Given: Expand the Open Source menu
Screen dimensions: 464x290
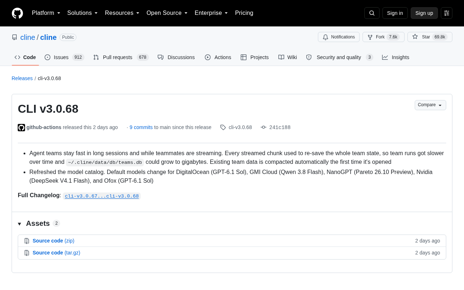Looking at the screenshot, I should tap(167, 13).
